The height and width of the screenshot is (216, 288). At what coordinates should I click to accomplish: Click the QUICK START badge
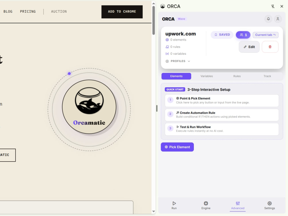(x=175, y=90)
